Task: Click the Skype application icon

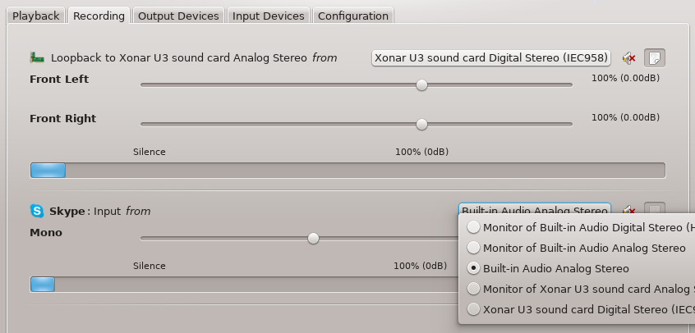Action: (37, 211)
